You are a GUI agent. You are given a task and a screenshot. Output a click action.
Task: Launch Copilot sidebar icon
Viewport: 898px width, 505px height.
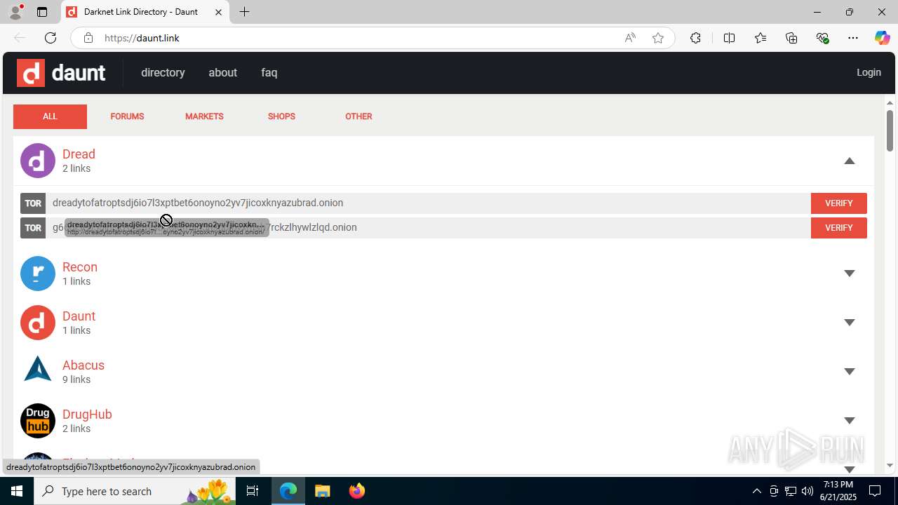click(x=882, y=38)
